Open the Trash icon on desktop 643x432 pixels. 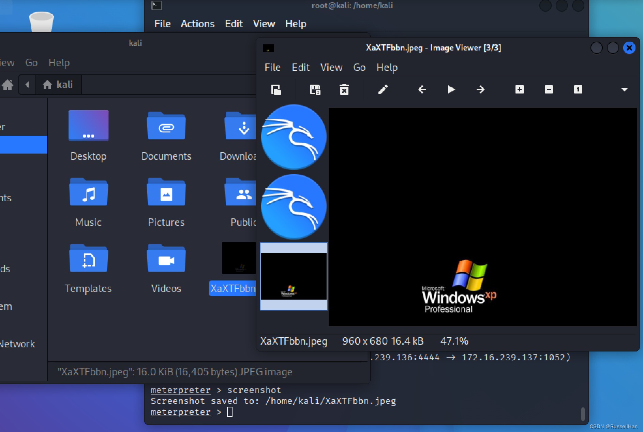tap(42, 22)
